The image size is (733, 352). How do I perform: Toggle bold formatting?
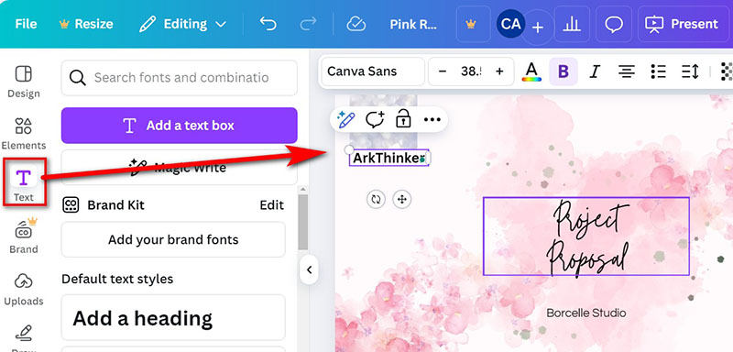(563, 71)
